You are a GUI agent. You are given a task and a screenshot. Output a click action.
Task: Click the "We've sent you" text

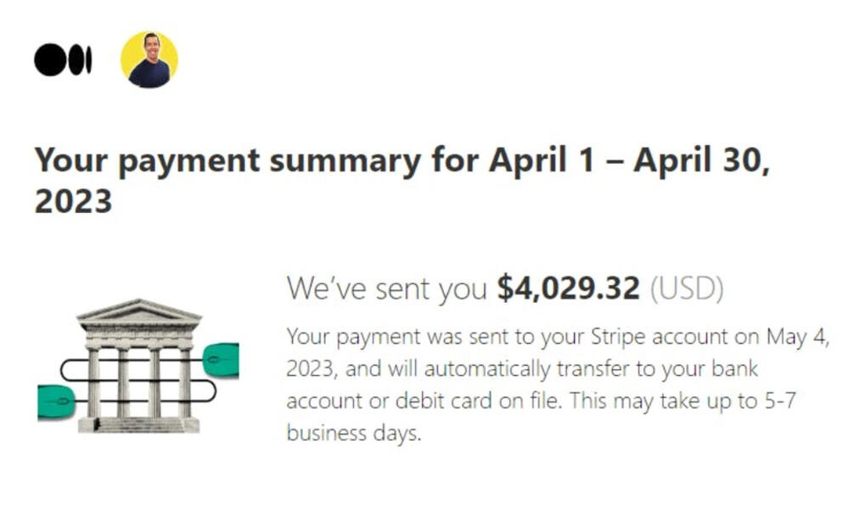[x=387, y=289]
